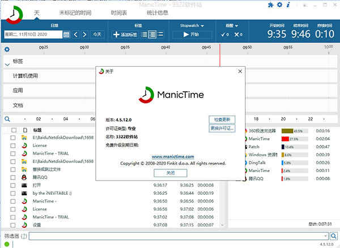
Task: Select the middle highlighted list view icon
Action: [x=152, y=35]
